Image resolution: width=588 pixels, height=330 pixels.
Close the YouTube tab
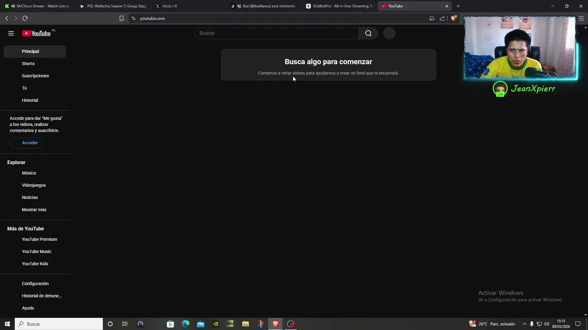[447, 6]
